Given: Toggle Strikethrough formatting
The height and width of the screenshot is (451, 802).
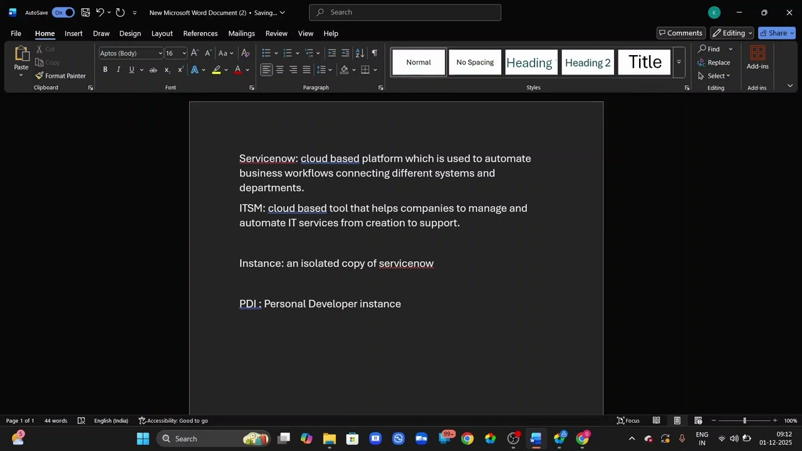Looking at the screenshot, I should coord(153,70).
